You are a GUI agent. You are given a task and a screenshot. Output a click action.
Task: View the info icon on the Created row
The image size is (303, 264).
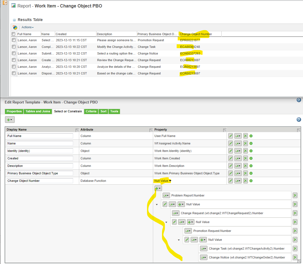[x=251, y=158]
